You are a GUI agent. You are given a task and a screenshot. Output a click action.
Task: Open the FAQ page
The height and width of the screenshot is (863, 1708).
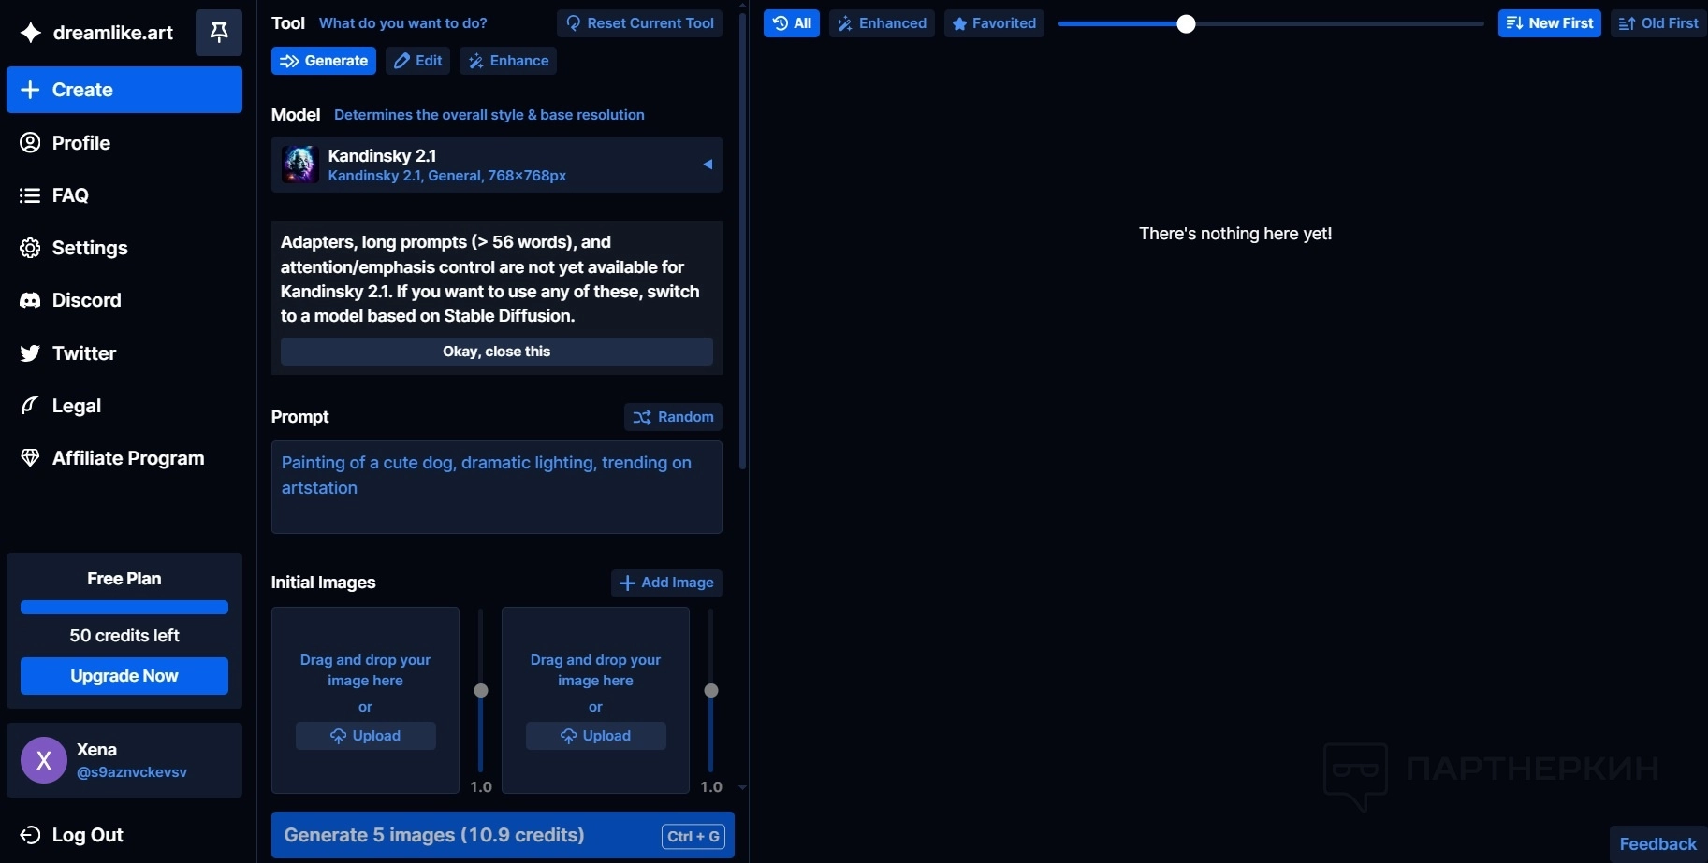coord(124,195)
